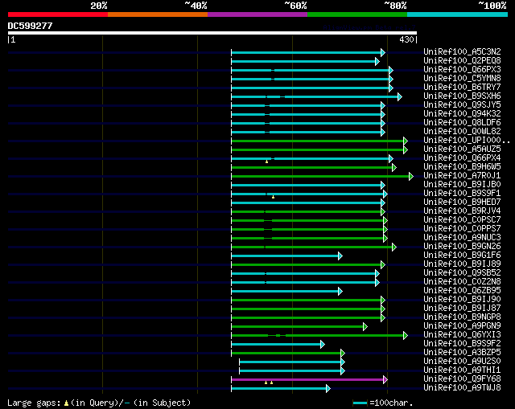The height and width of the screenshot is (409, 515).
Task: Click the UniRef100_B9GN26 label
Action: (x=462, y=247)
